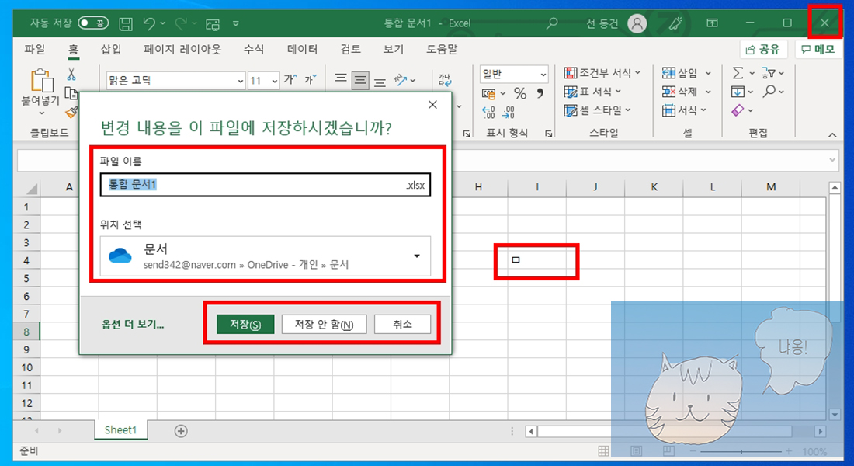
Task: Click the 메모 comments button
Action: (x=818, y=50)
